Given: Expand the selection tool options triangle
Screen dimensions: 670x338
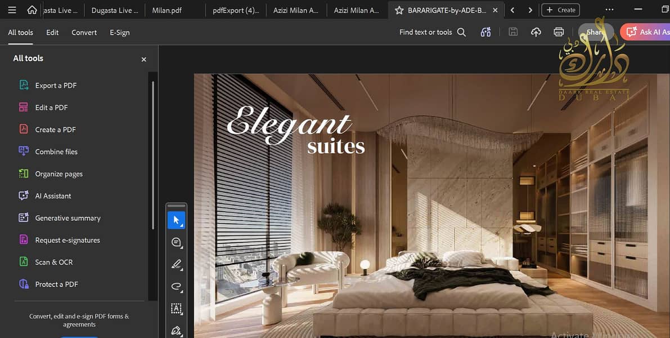Looking at the screenshot, I should tap(181, 224).
